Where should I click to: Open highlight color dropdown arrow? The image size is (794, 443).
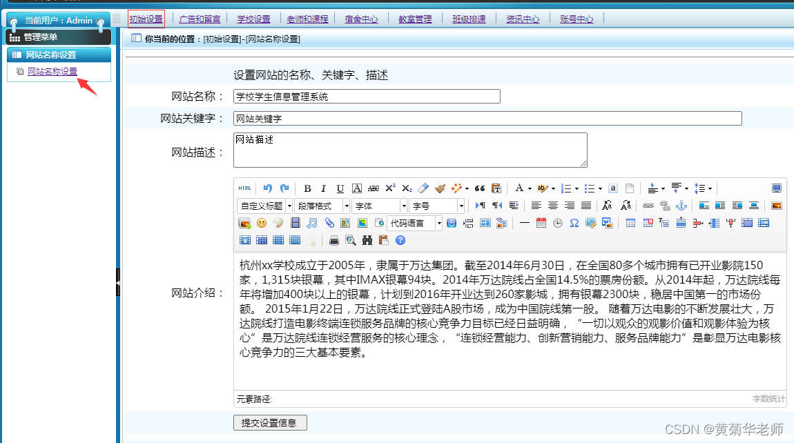click(x=553, y=189)
